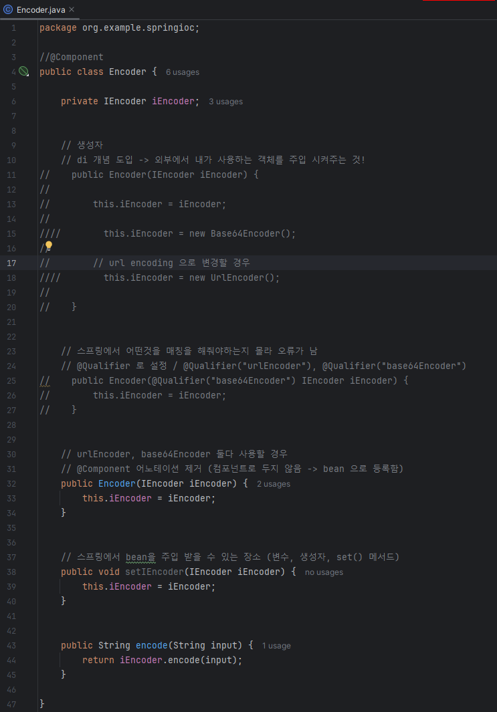The height and width of the screenshot is (712, 497).
Task: Click 'return iEncoder.encode(input);' statement
Action: point(162,661)
